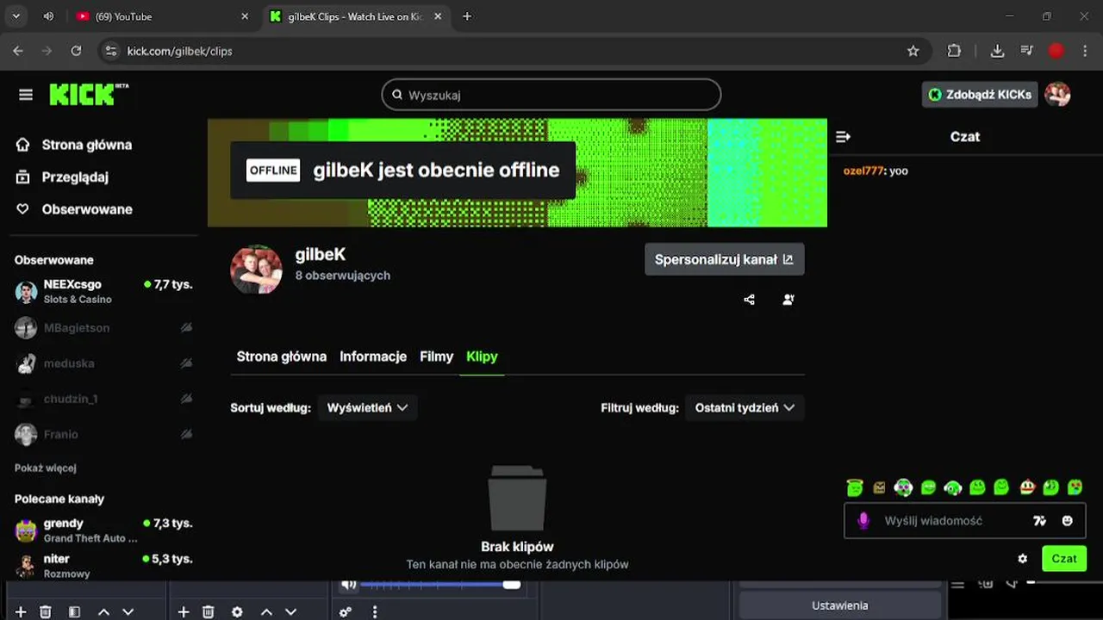Open the browser tab search dropdown

click(x=16, y=16)
